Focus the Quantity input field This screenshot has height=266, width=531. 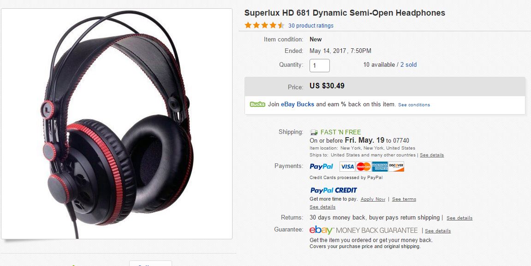[x=319, y=65]
